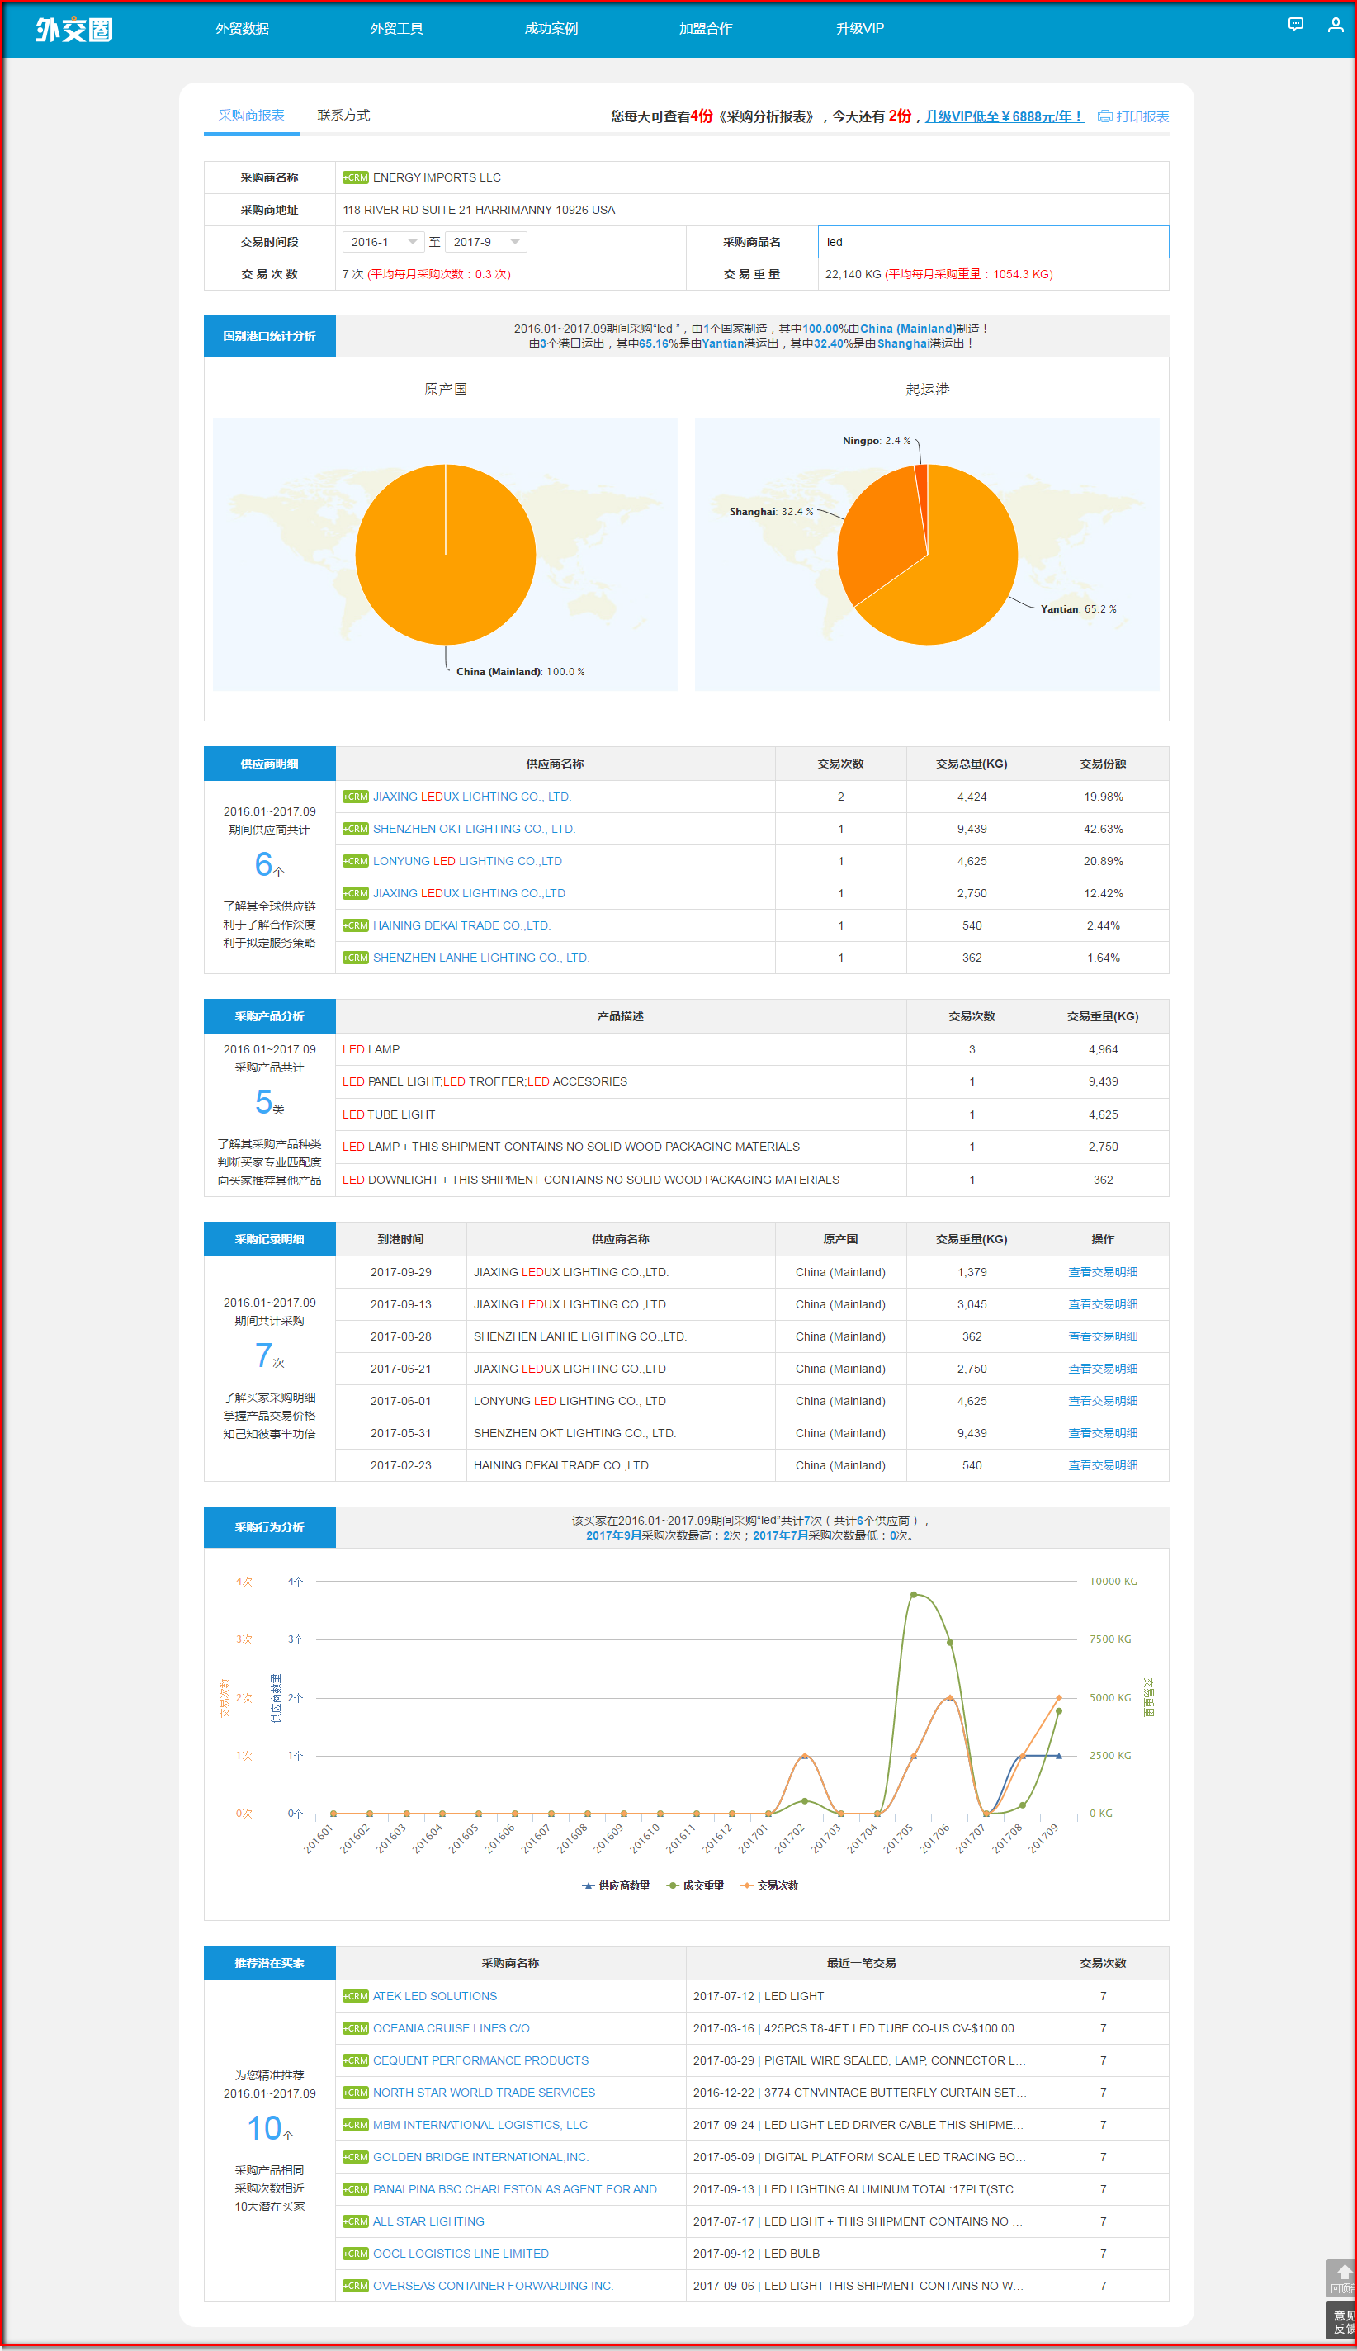Click the printer icon beside 打印报表
Image resolution: width=1357 pixels, height=2351 pixels.
coord(1104,116)
